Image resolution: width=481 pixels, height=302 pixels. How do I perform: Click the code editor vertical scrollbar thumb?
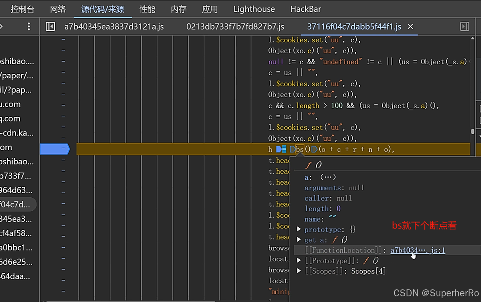[472, 131]
